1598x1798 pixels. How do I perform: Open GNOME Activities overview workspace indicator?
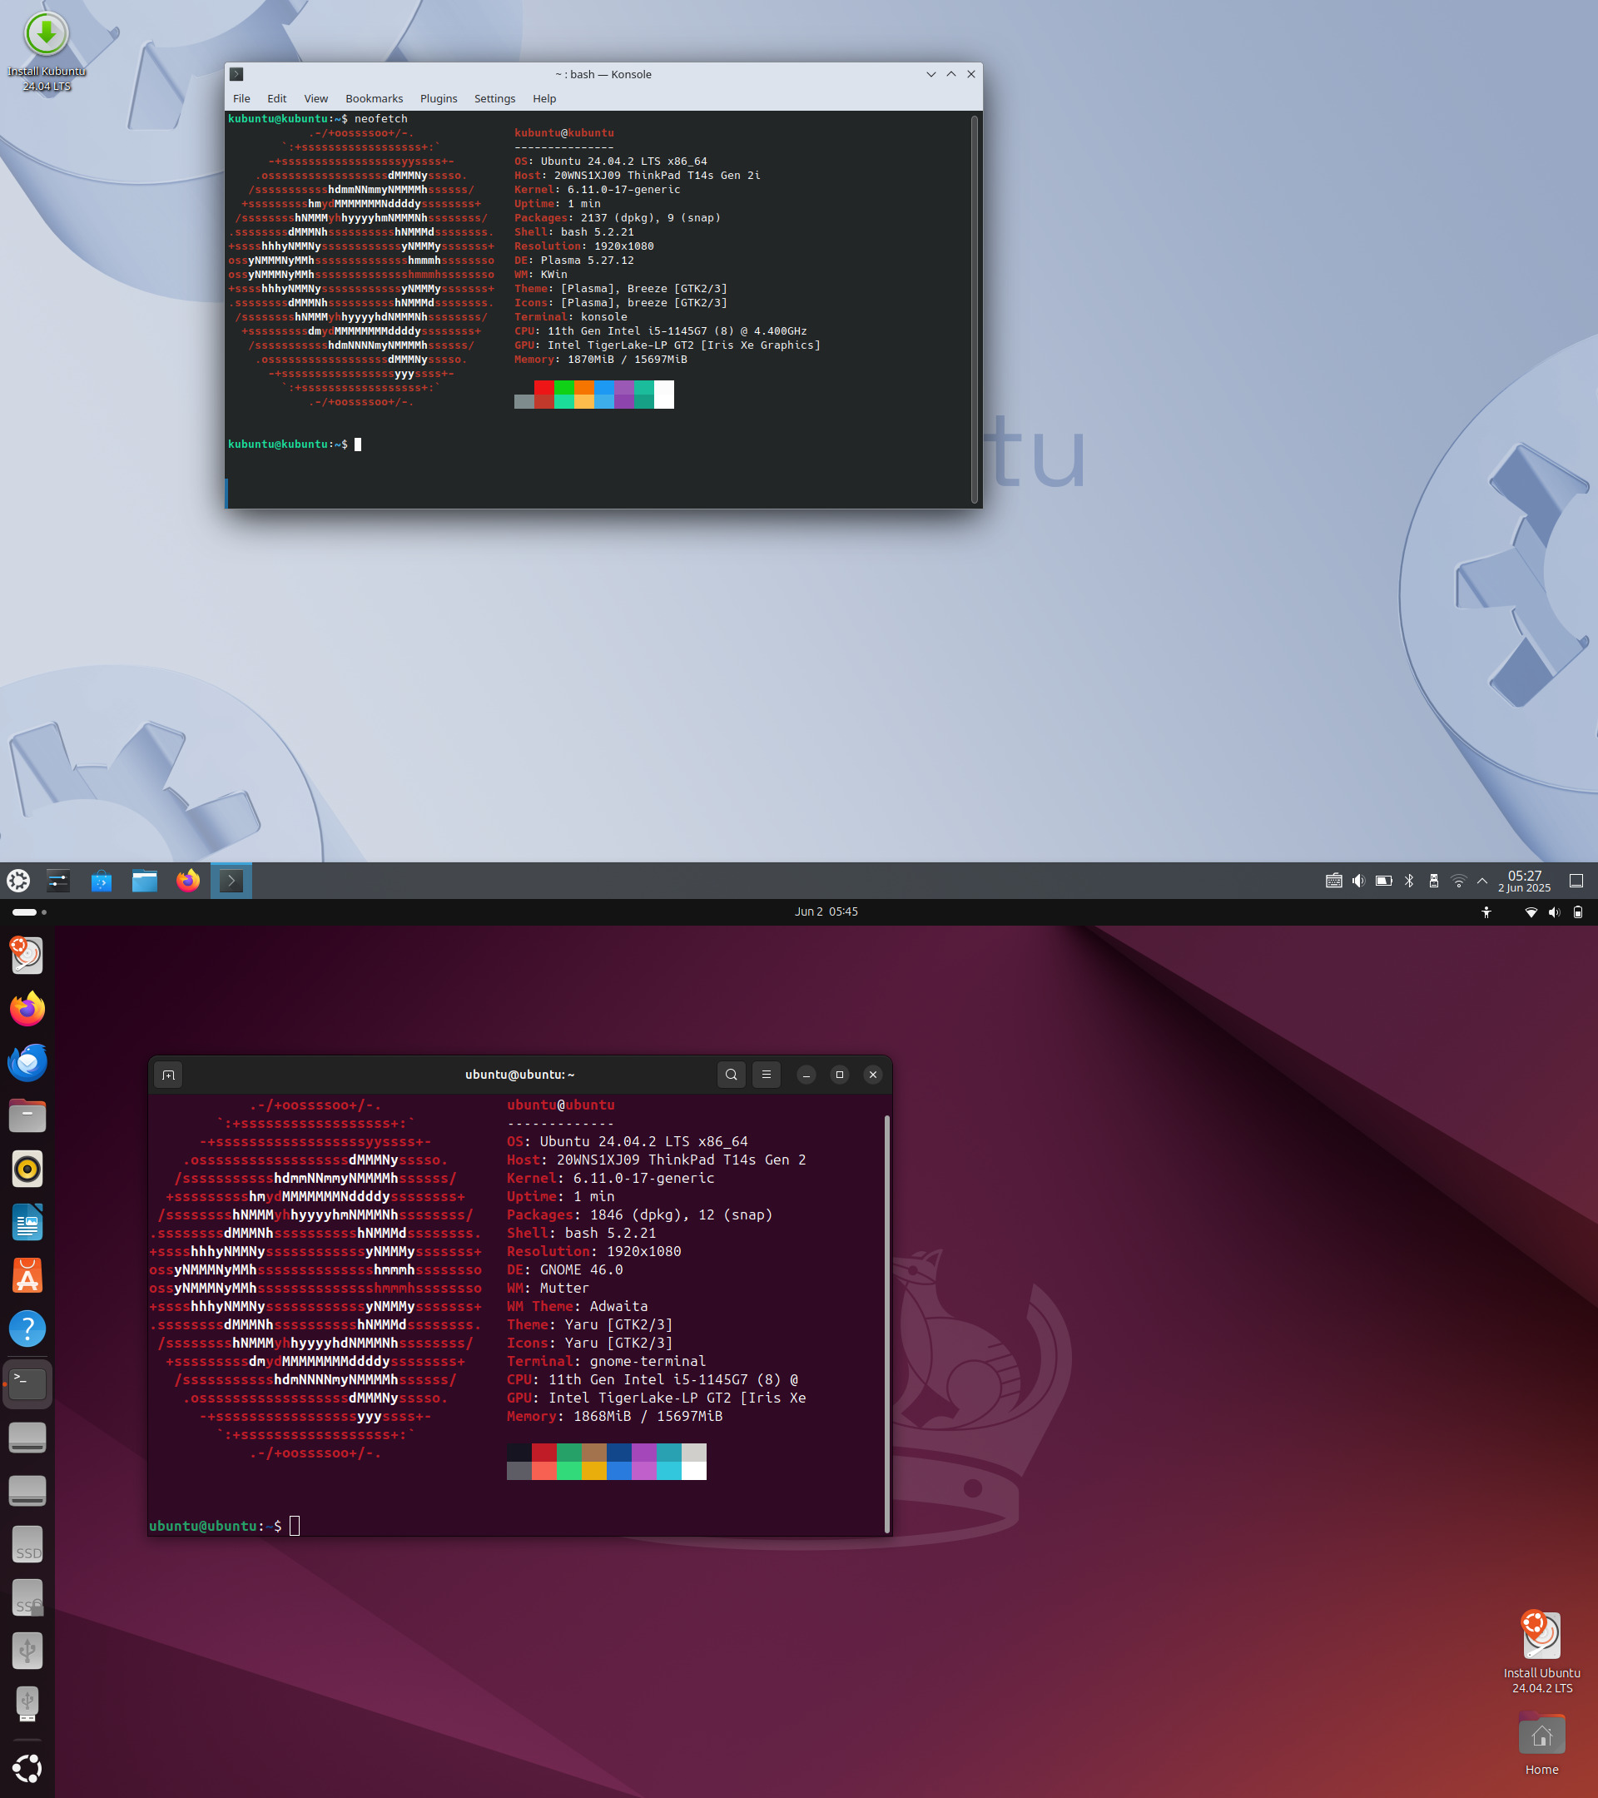tap(29, 911)
